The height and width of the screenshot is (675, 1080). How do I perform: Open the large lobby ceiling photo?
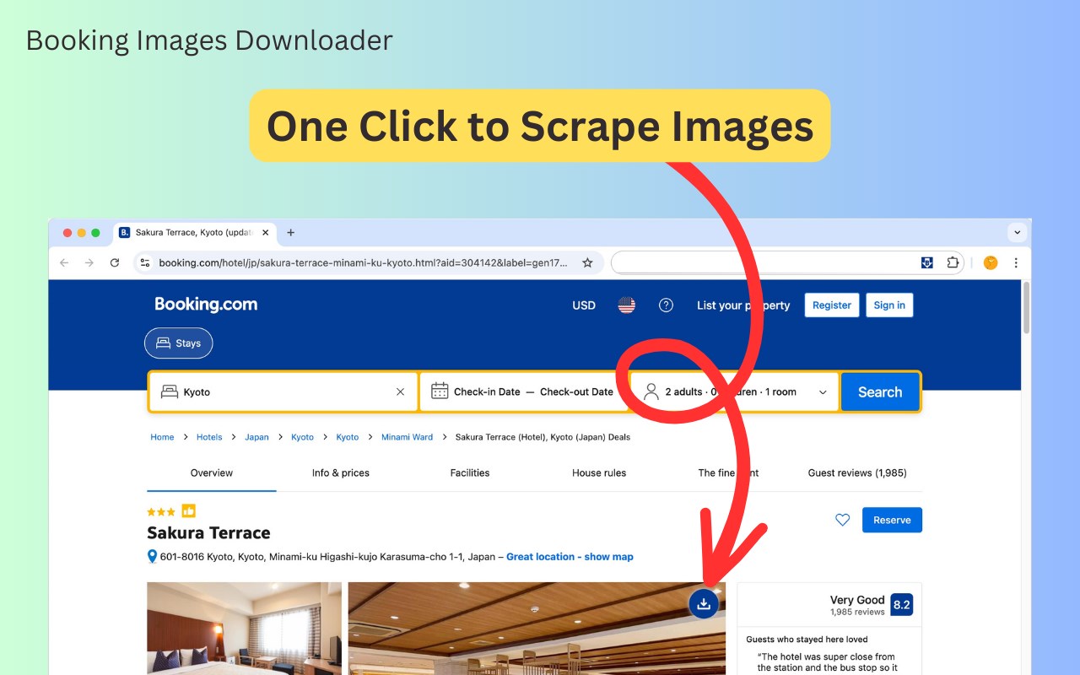click(537, 629)
